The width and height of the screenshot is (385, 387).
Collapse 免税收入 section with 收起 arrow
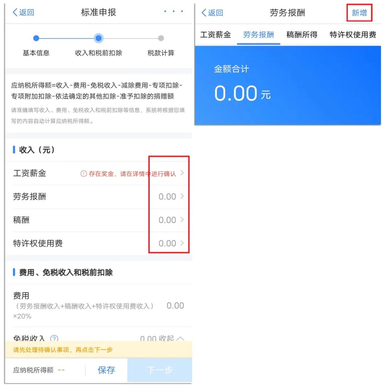[180, 338]
